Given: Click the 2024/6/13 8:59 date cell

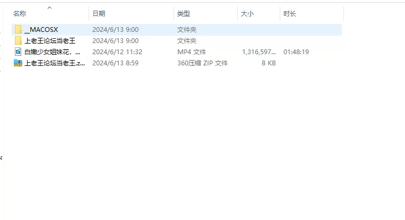Looking at the screenshot, I should (x=116, y=63).
